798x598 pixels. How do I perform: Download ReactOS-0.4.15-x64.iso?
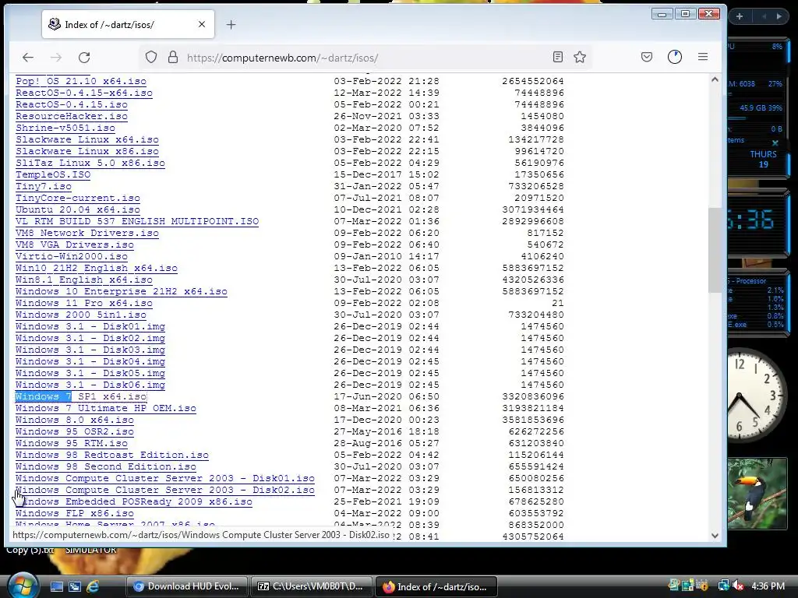(84, 93)
